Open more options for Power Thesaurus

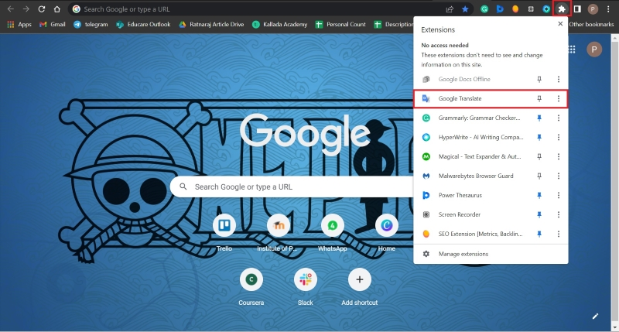[558, 195]
